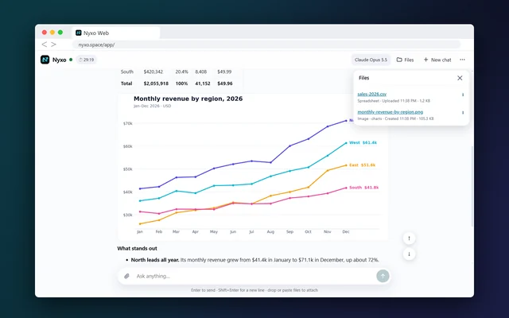The image size is (509, 318).
Task: Click the Jan-Dec 2026 · USD subtitle
Action: pos(152,106)
